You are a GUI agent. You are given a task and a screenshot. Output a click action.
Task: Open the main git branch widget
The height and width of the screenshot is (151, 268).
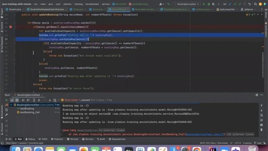[x=258, y=143]
